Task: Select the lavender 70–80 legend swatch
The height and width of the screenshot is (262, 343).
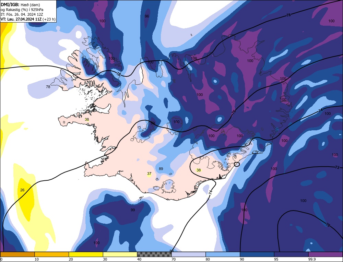Action: (x=189, y=254)
